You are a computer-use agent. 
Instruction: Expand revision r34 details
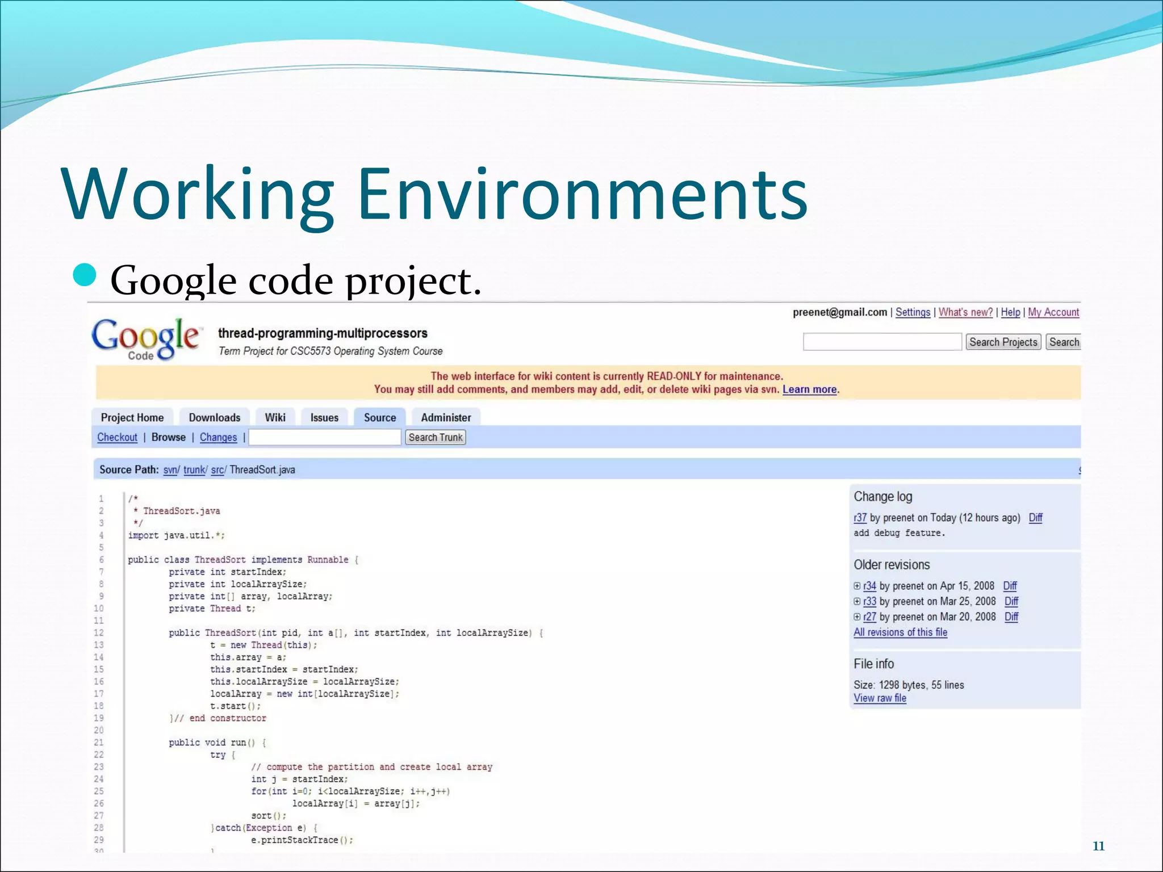click(857, 586)
